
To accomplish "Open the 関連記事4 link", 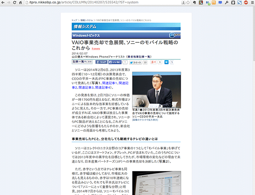I will point(102,88).
